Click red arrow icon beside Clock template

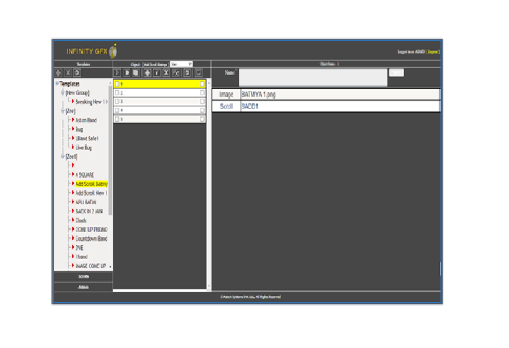72,221
